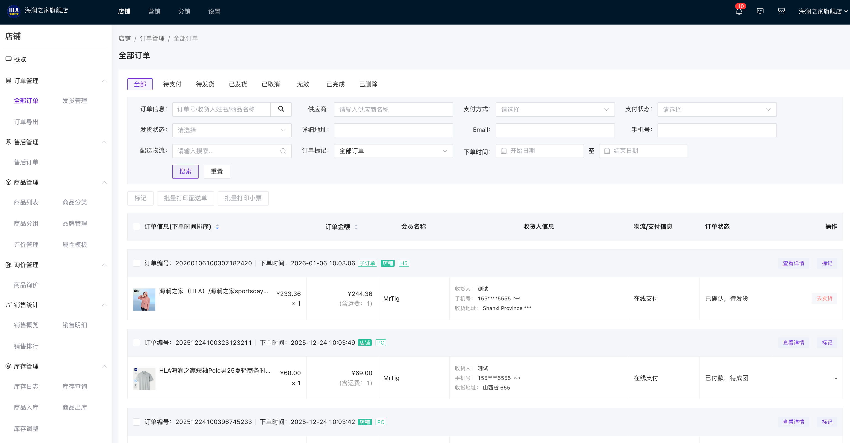The height and width of the screenshot is (443, 850).
Task: Tick the select-all checkbox in the table header
Action: (x=136, y=226)
